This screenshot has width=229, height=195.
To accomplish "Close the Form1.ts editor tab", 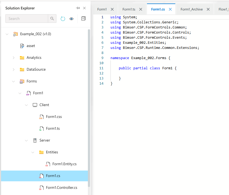I will (x=141, y=9).
